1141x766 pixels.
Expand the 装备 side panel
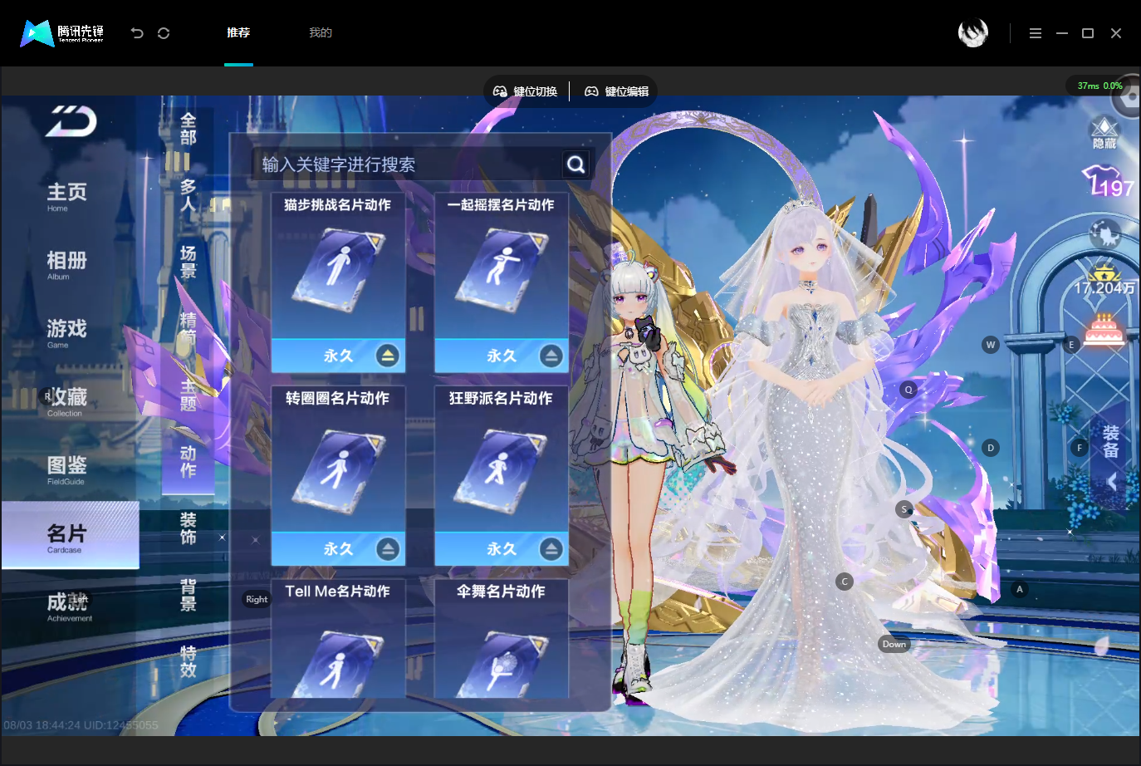[x=1111, y=441]
